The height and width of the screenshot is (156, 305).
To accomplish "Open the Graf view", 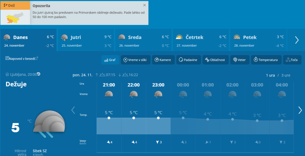I will coord(110,60).
